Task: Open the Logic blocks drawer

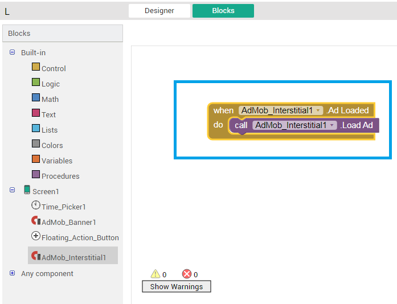Action: [51, 84]
